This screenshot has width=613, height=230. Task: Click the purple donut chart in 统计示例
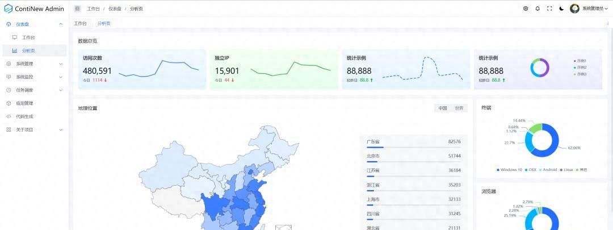click(x=540, y=68)
